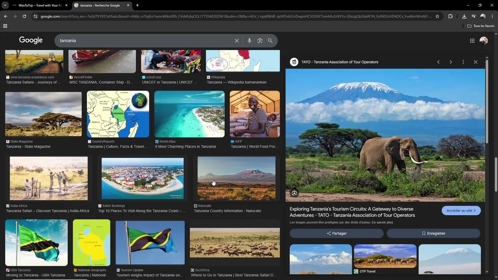
Task: Go back with the browser back arrow
Action: [5, 16]
